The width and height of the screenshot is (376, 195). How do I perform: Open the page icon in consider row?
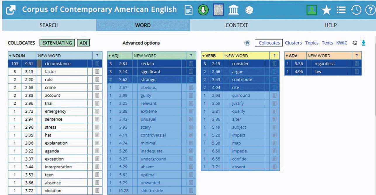274,63
